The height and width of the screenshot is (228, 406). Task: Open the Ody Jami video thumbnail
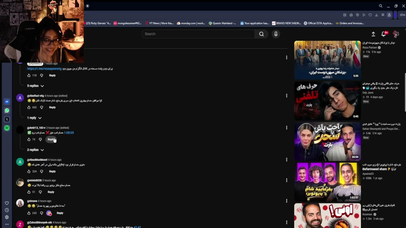tap(327, 100)
